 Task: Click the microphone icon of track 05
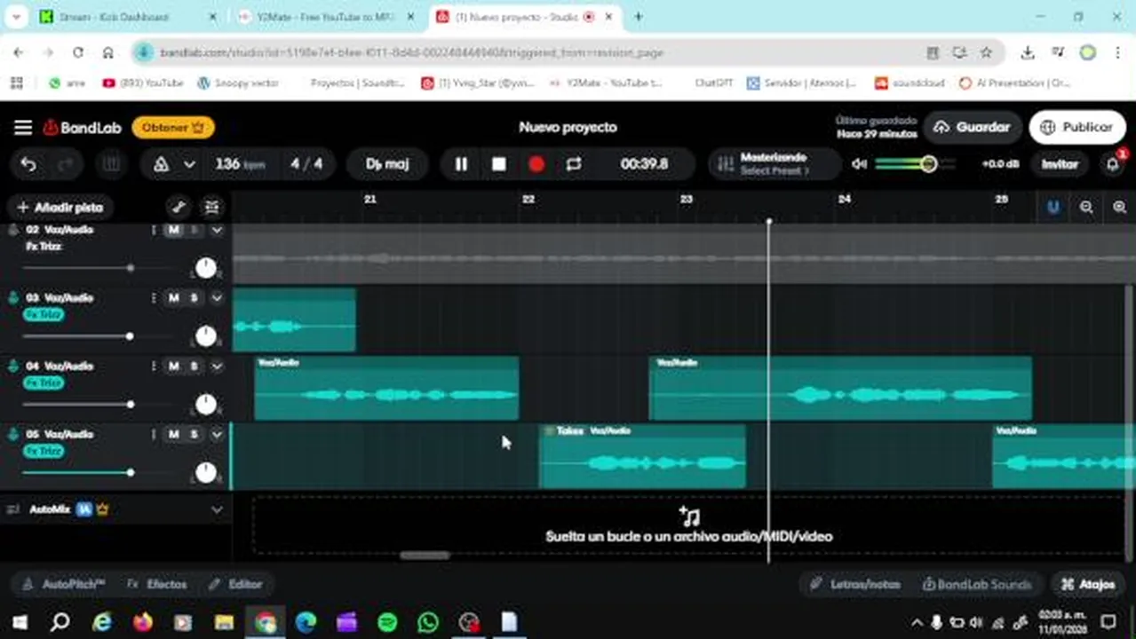point(13,435)
